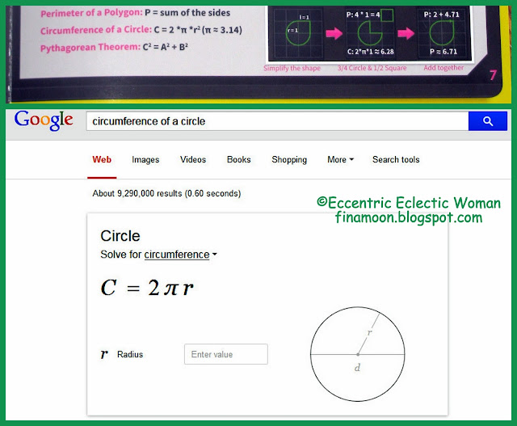
Task: Click the first pink arrow in diagram
Action: (x=334, y=33)
